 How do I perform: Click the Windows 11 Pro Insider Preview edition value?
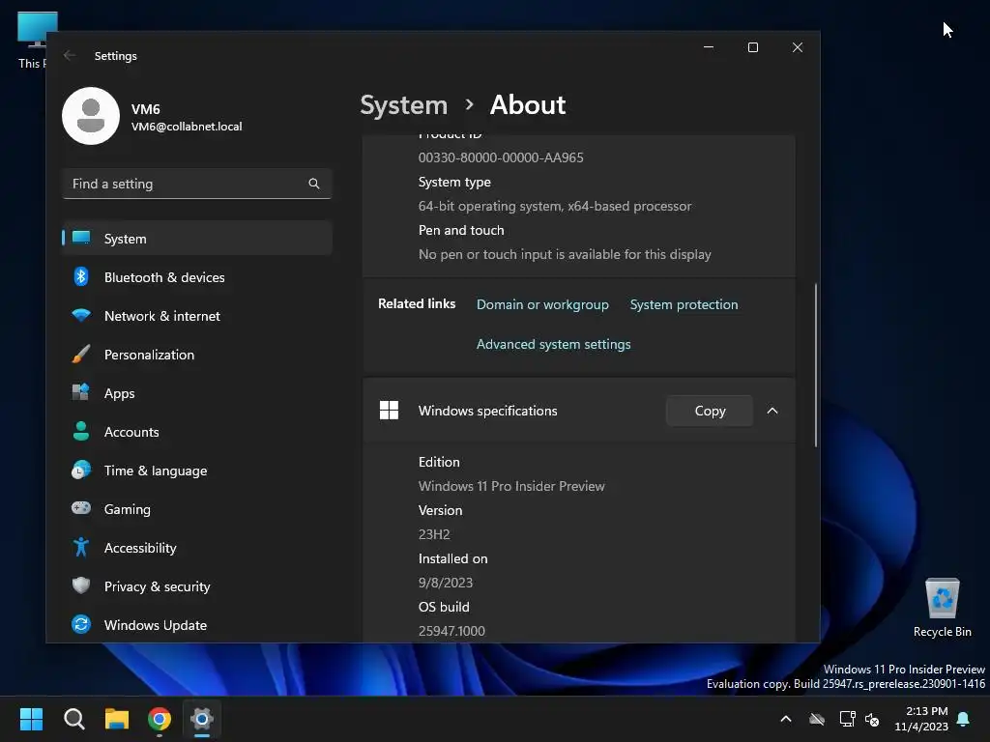[511, 486]
